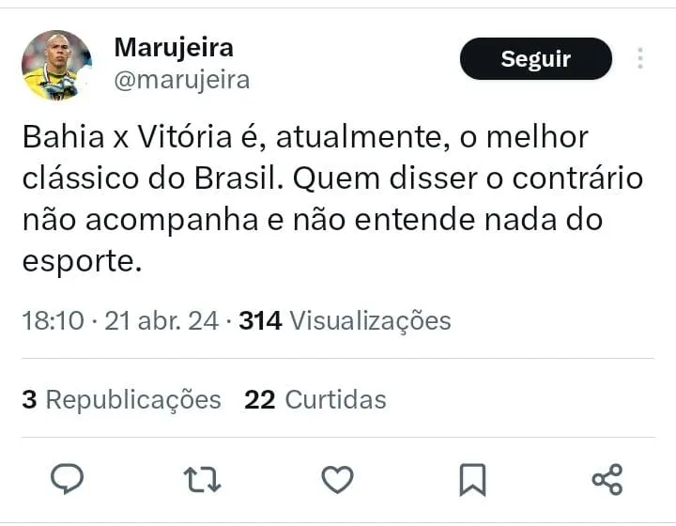Click the Marujeira display name
Viewport: 676px width, 526px height.
pyautogui.click(x=173, y=47)
